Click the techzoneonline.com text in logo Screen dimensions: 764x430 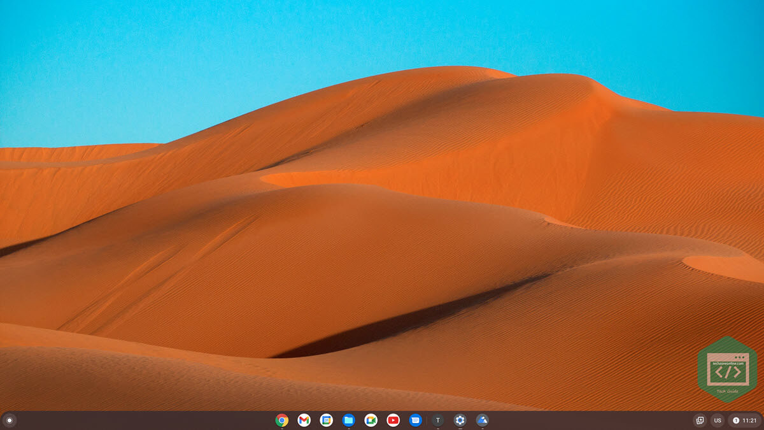[727, 363]
